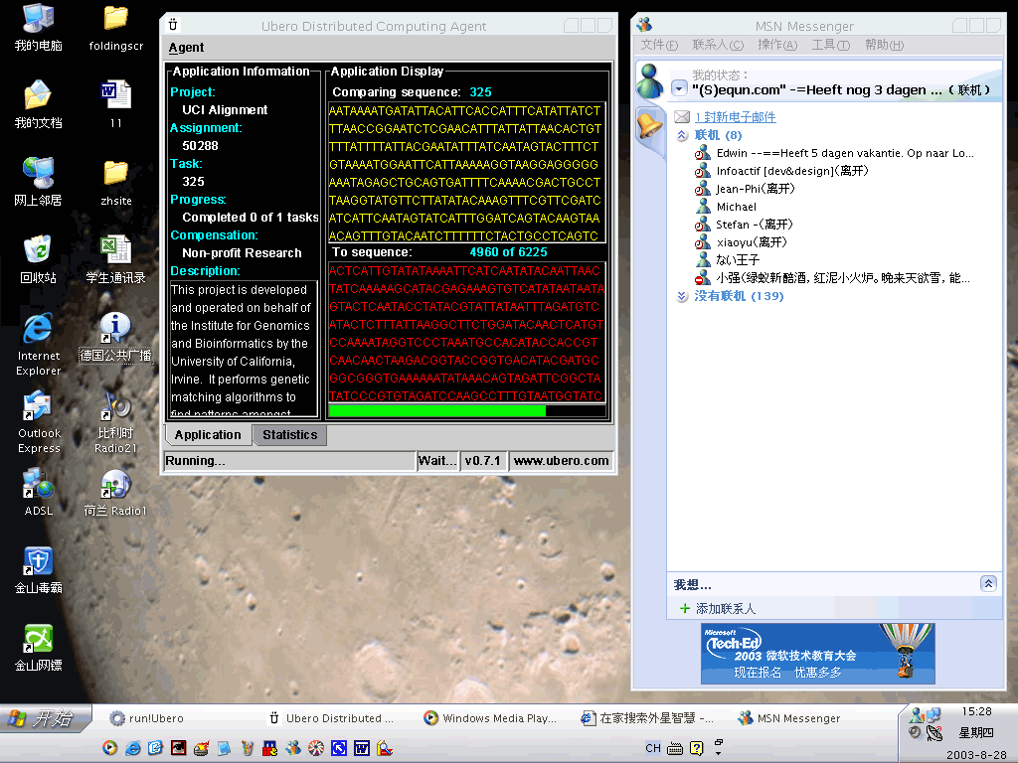Open the 文件(F) menu in MSN Messenger
Viewport: 1018px width, 763px height.
click(659, 45)
